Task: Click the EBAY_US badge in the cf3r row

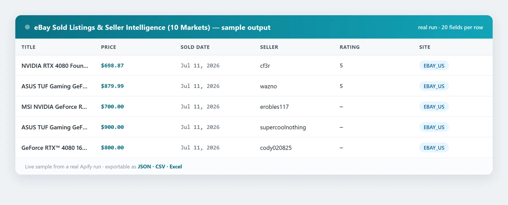Action: pos(434,66)
